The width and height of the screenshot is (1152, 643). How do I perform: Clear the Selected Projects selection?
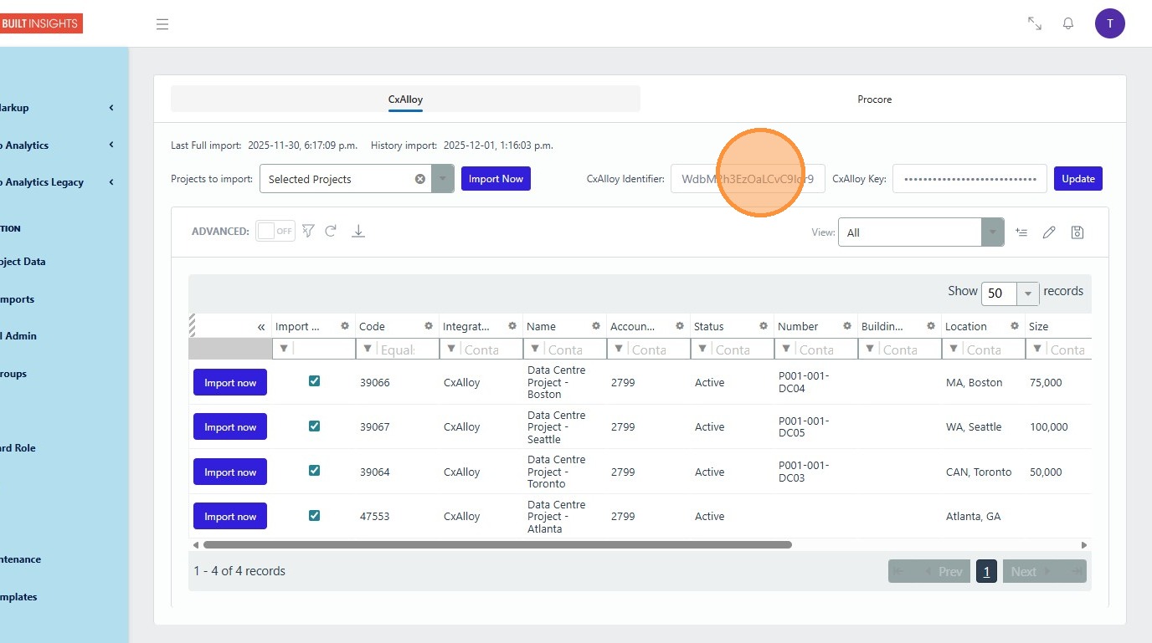[x=420, y=179]
